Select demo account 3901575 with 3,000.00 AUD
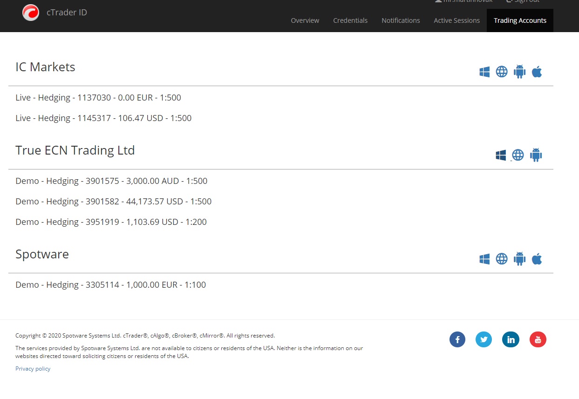579x399 pixels. [111, 181]
